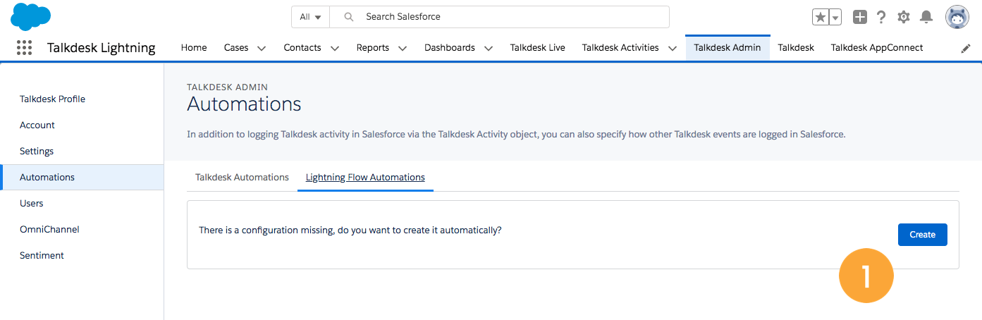Open the Setup gear icon

(x=904, y=17)
